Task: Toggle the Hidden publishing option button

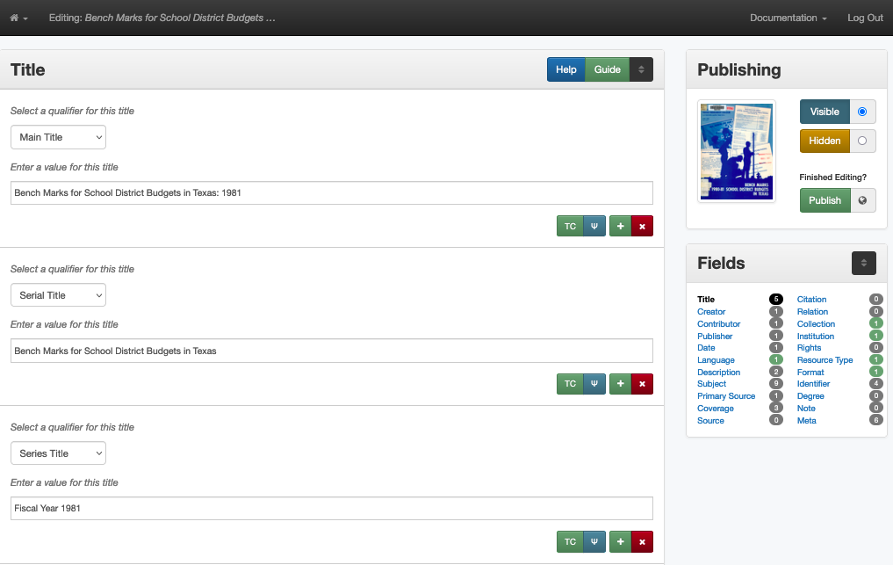Action: click(x=825, y=141)
